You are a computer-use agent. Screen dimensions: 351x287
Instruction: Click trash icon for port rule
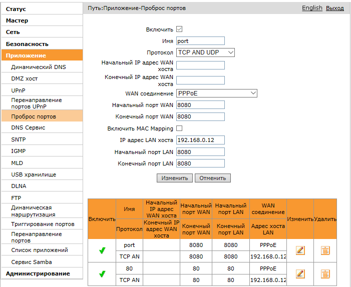coord(325,250)
